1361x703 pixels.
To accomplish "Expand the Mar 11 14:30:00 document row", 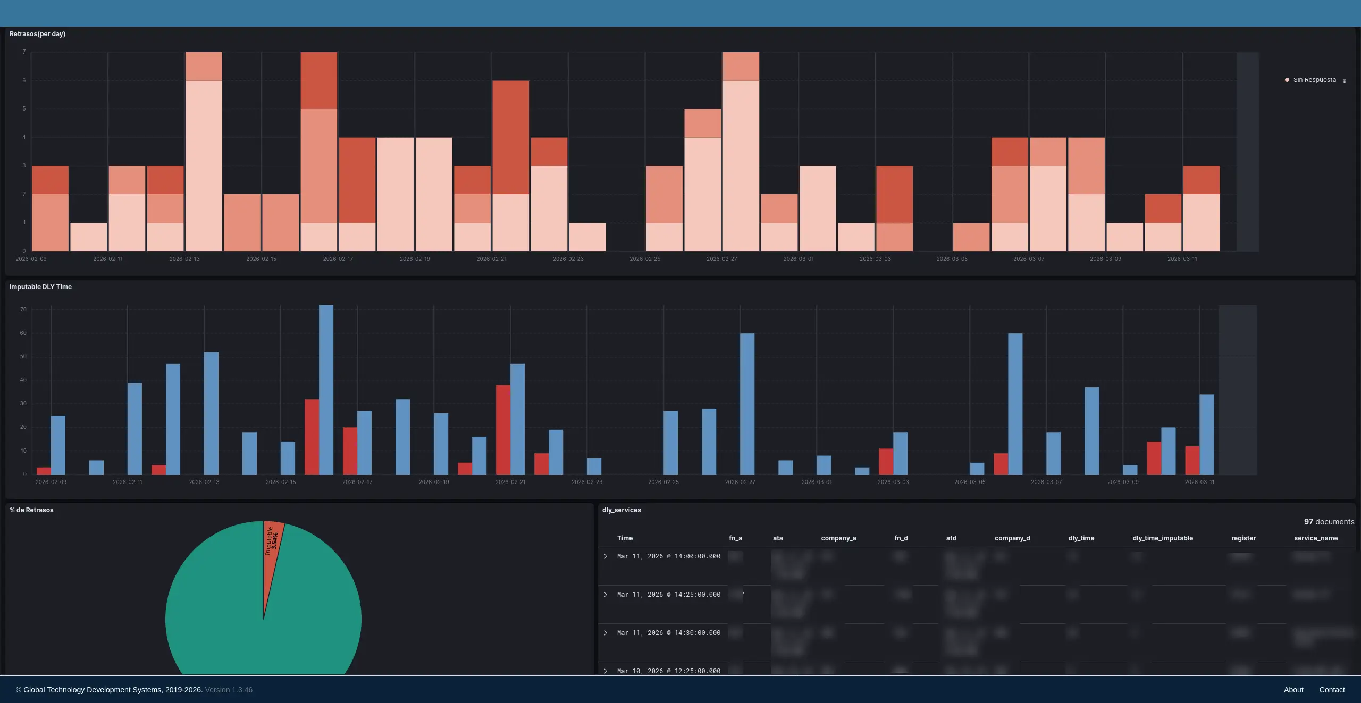I will pyautogui.click(x=605, y=633).
